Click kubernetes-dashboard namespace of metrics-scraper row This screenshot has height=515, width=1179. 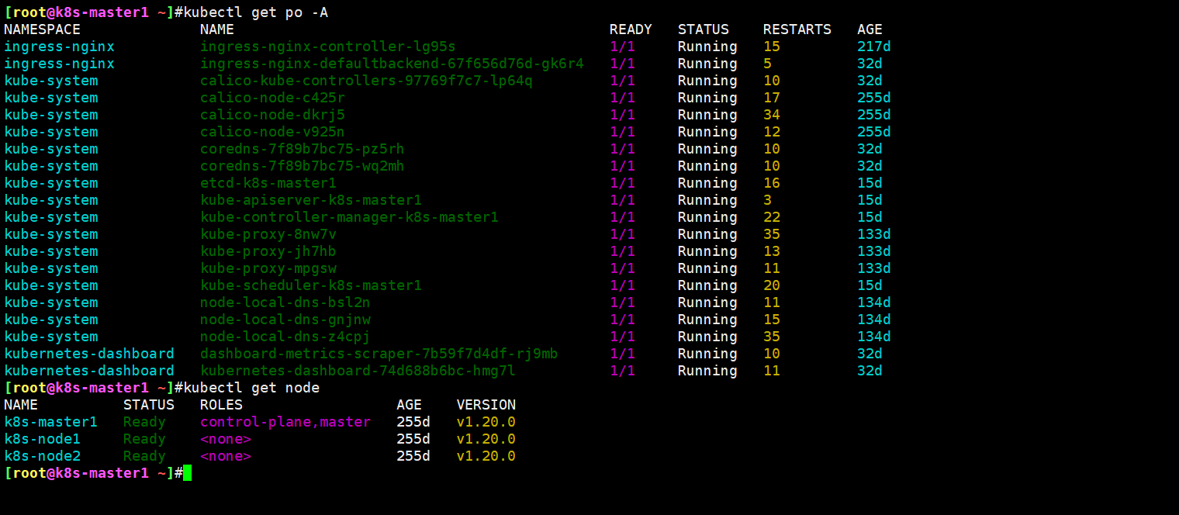[89, 354]
